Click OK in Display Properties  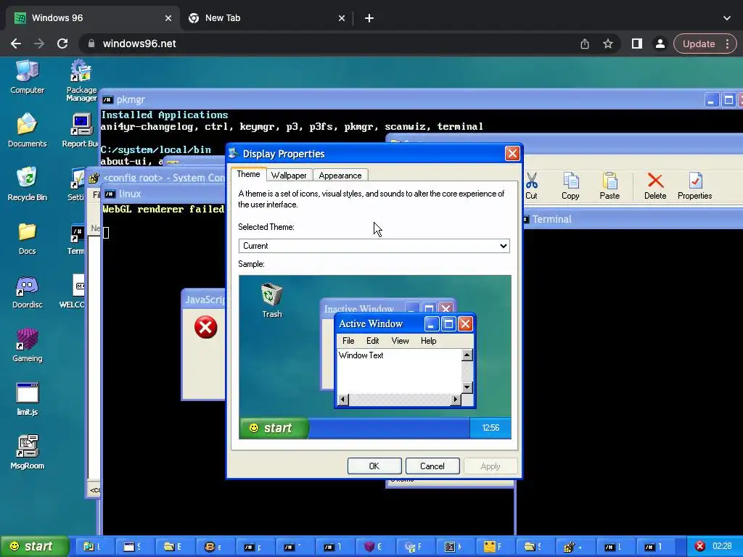pyautogui.click(x=374, y=466)
